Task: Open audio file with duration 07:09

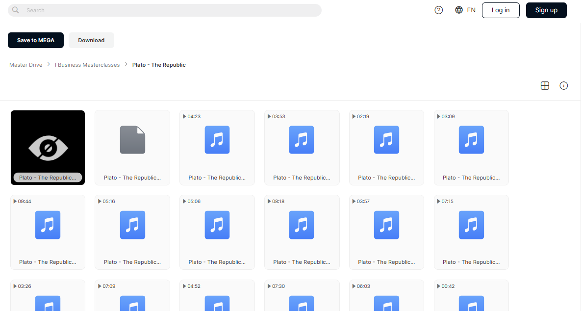Action: coord(132,295)
